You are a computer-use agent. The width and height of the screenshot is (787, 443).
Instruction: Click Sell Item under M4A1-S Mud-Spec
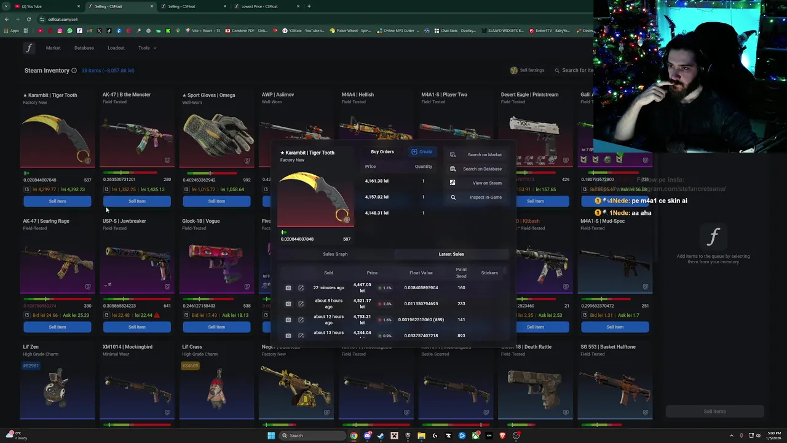click(x=615, y=327)
